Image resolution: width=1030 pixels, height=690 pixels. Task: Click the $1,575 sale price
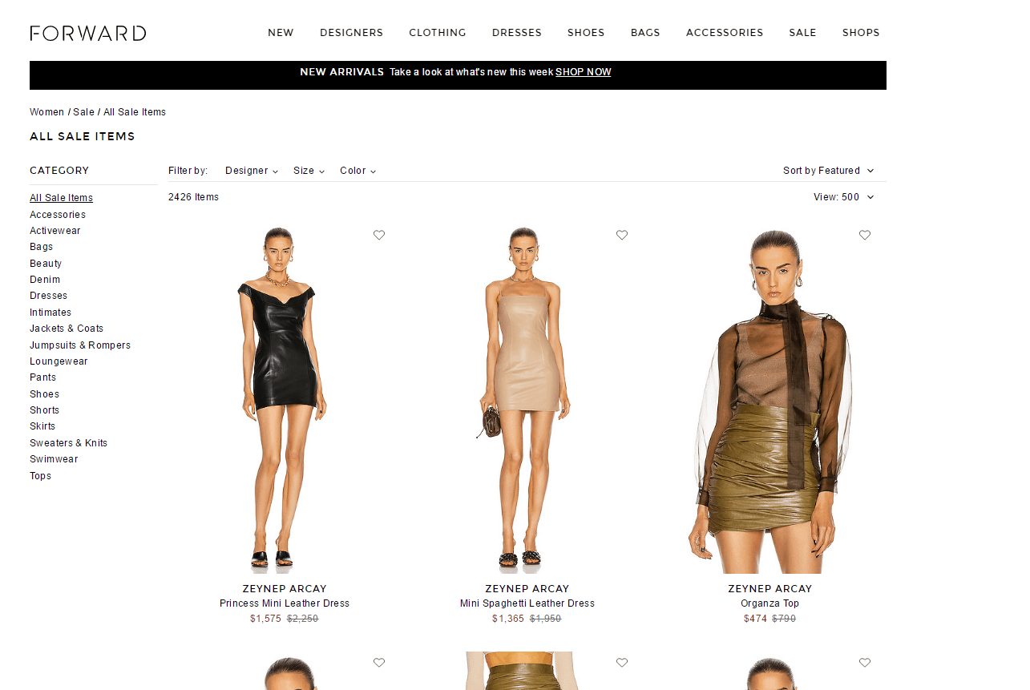265,619
